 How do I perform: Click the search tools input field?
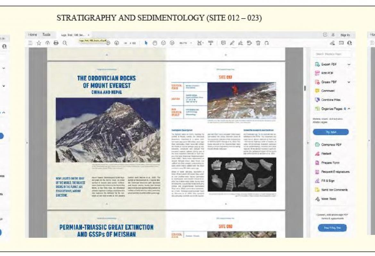click(x=332, y=54)
